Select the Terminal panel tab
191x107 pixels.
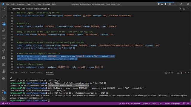[50, 73]
